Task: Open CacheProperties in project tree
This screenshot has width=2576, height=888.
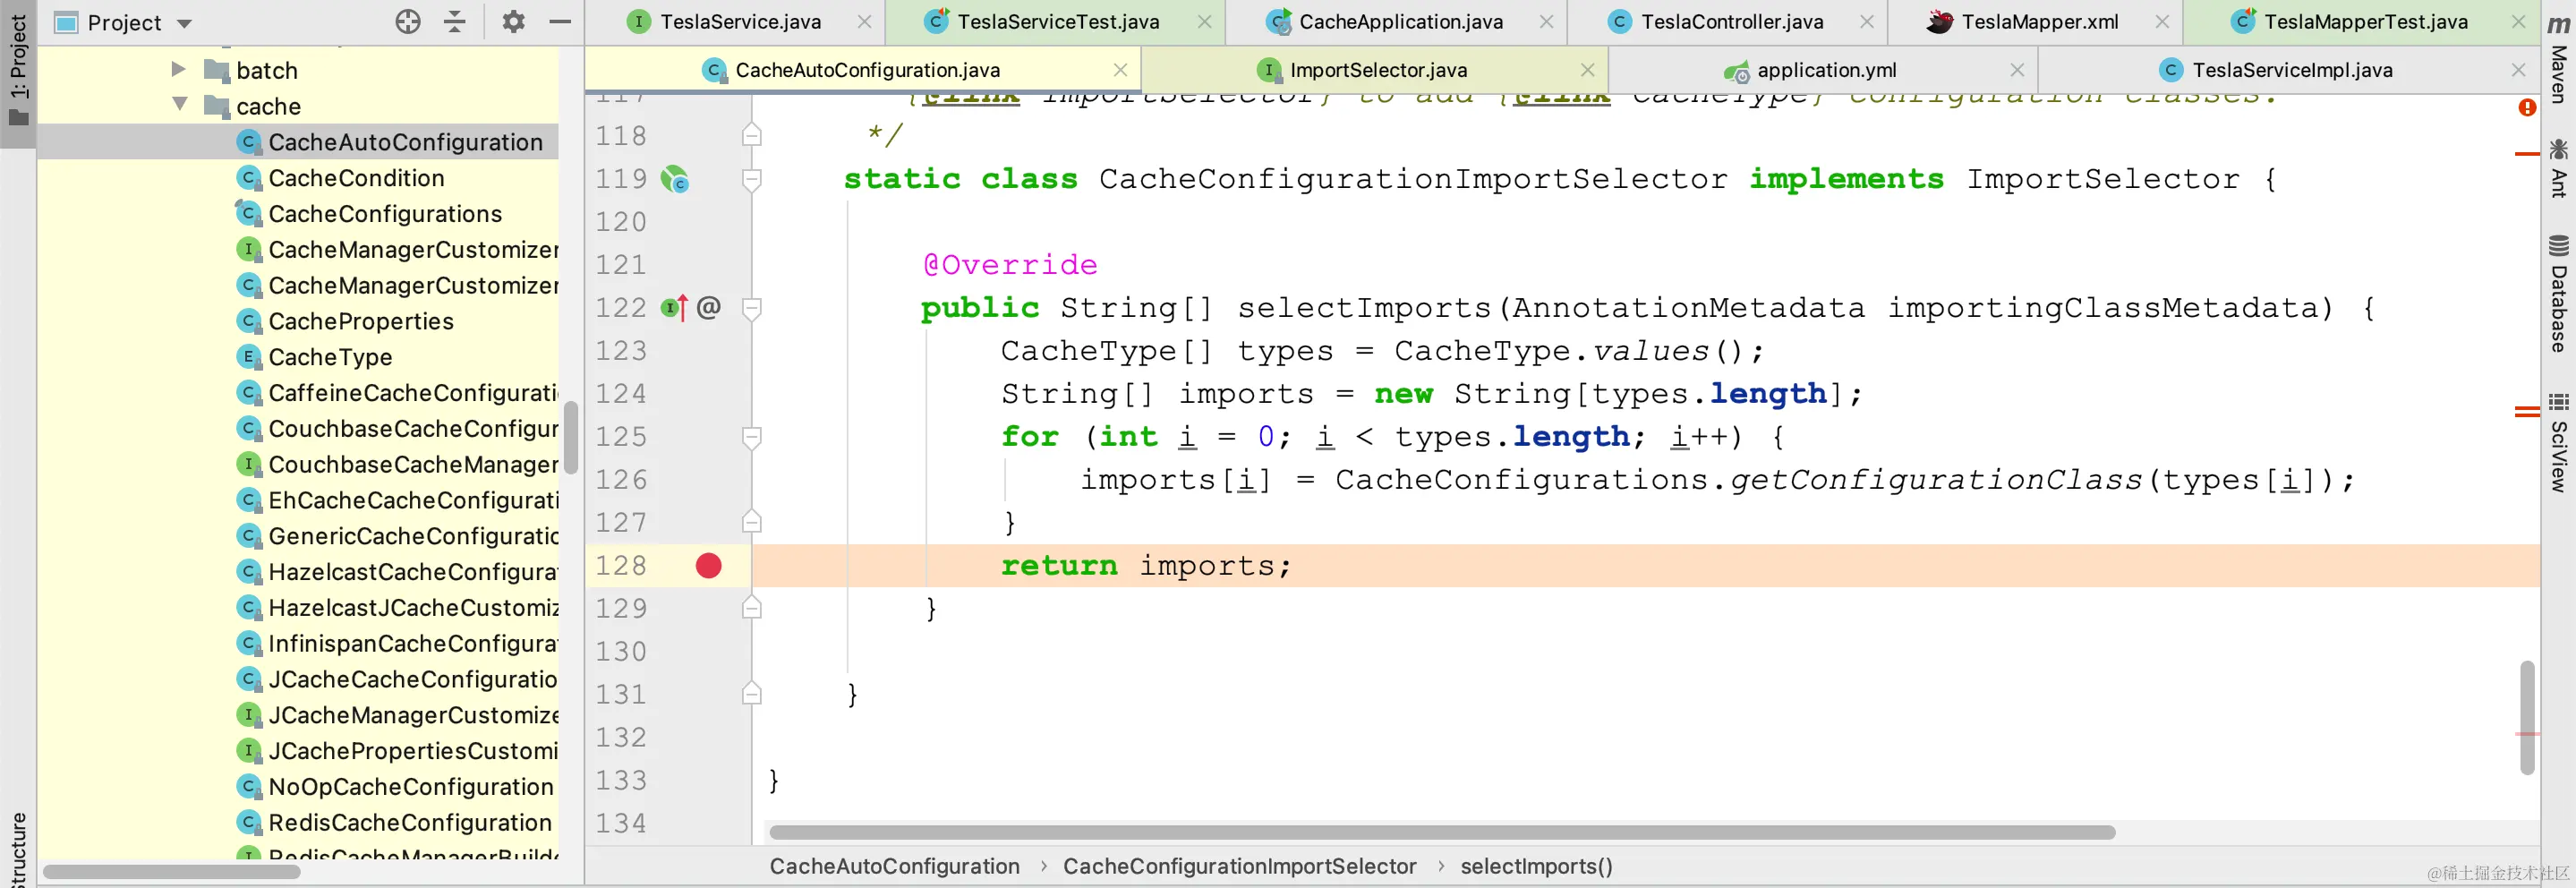Action: (x=361, y=321)
